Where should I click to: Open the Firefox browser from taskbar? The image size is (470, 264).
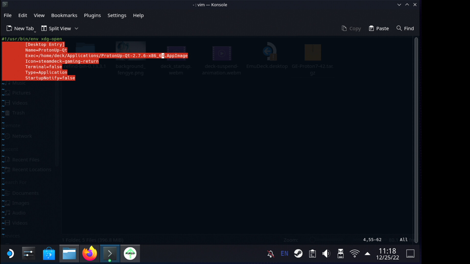(90, 253)
